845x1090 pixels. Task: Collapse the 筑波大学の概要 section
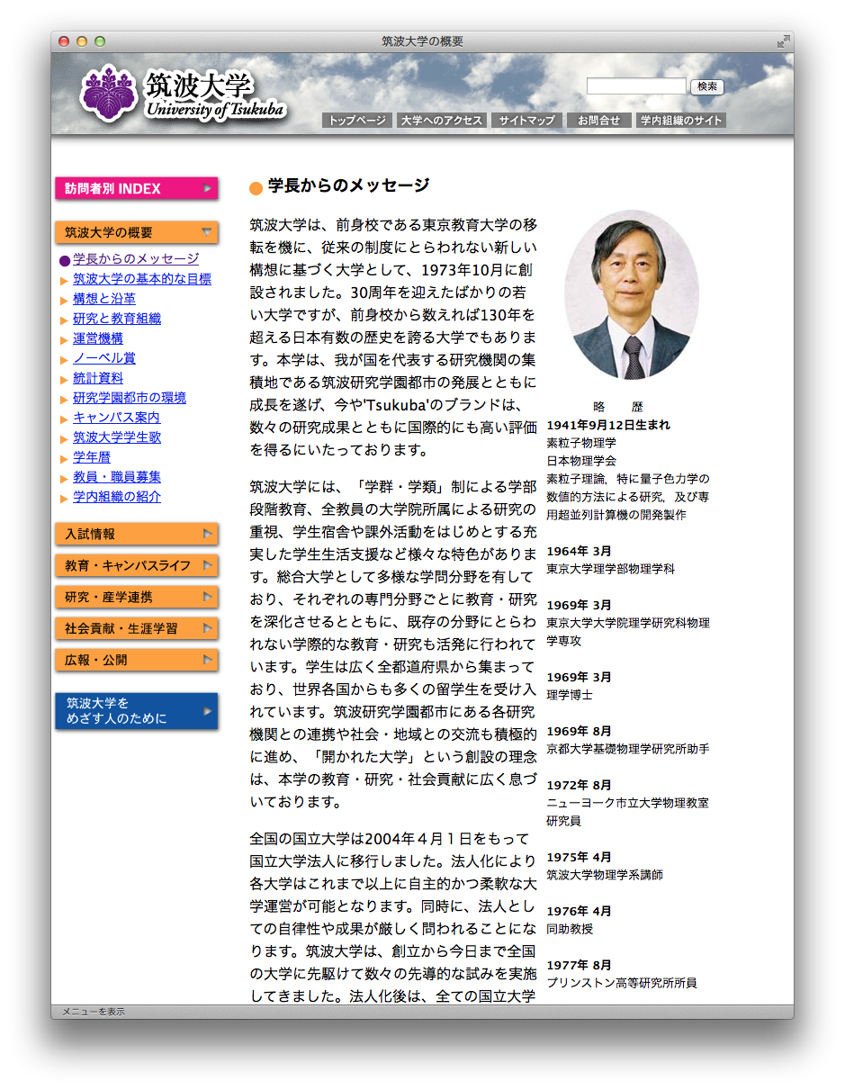click(137, 232)
